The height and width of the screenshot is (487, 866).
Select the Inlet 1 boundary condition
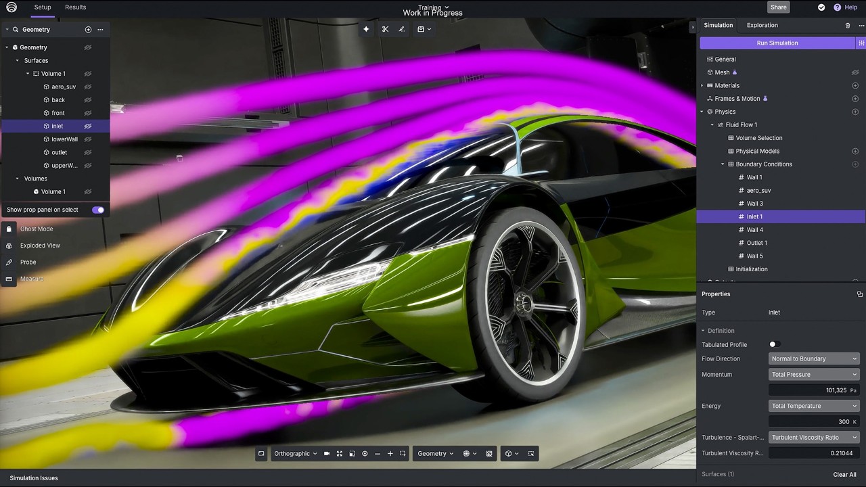[754, 216]
